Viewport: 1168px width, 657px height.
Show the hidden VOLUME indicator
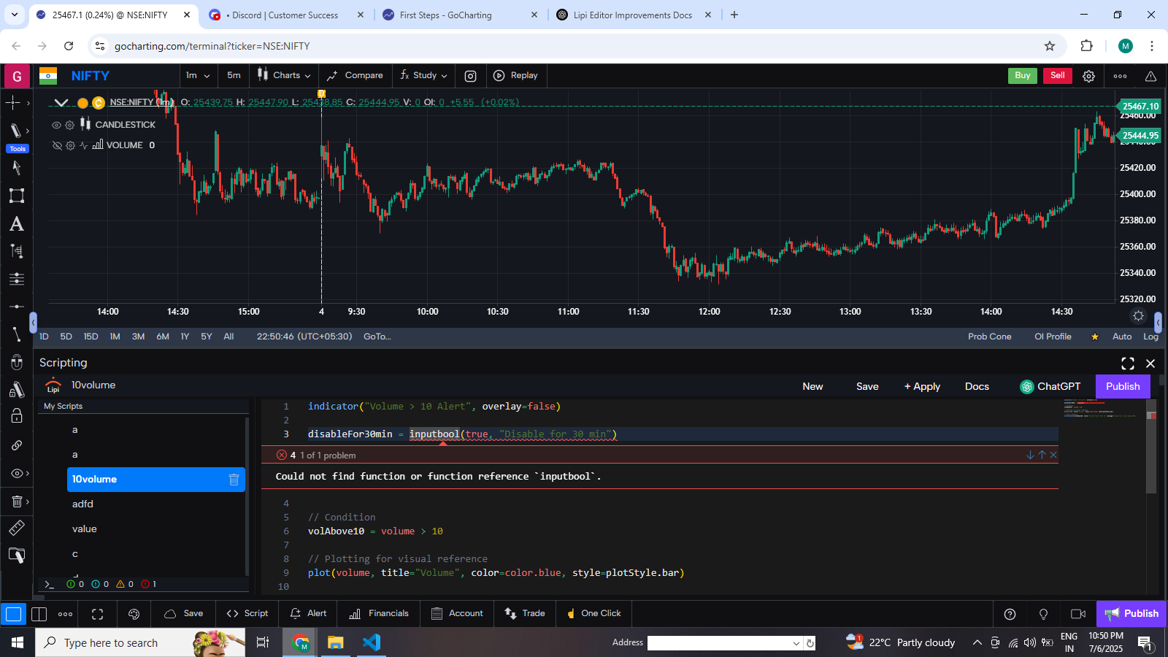coord(57,145)
